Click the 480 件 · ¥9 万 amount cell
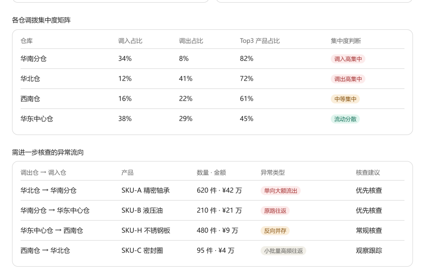 point(217,231)
